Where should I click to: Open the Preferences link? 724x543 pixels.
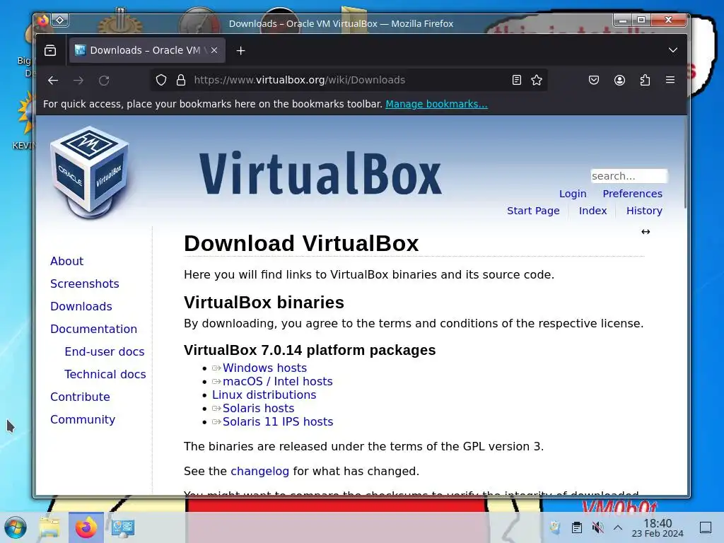[632, 194]
